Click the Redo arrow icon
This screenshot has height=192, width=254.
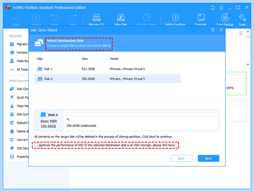point(73,17)
